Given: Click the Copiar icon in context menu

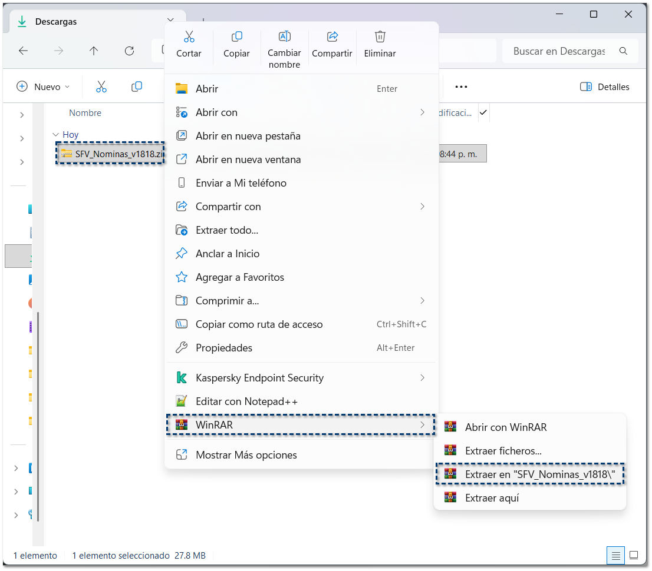Looking at the screenshot, I should click(x=236, y=38).
